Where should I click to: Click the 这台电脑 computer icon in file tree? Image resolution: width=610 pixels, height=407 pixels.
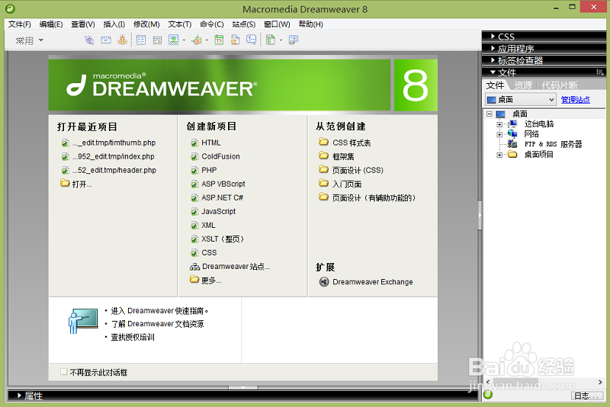pos(512,123)
